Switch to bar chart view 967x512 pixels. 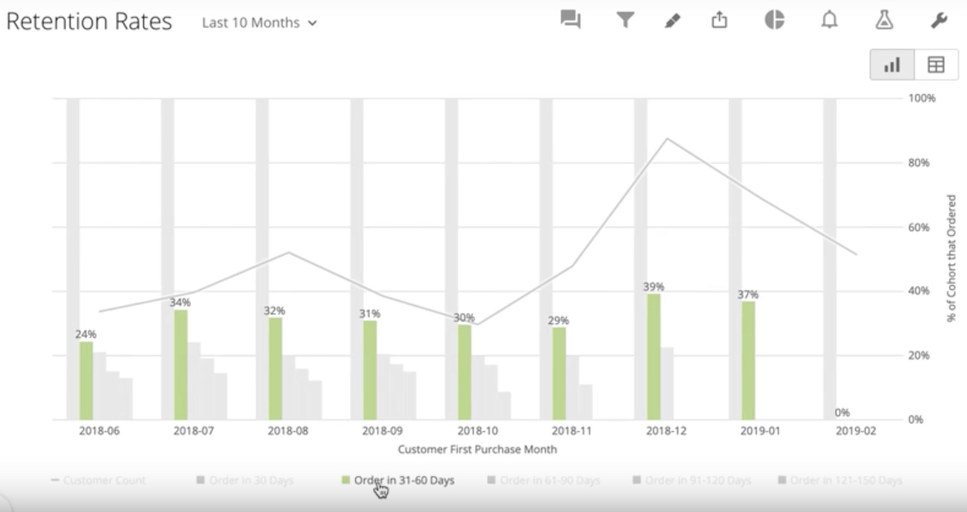click(892, 65)
